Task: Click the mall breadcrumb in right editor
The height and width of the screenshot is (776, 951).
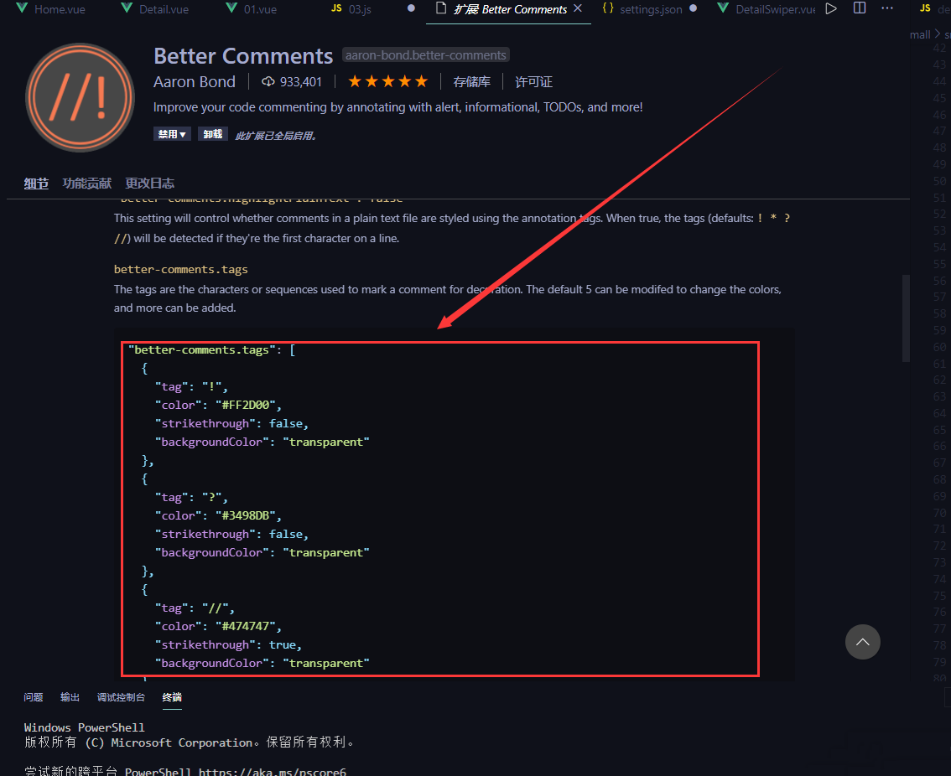Action: pos(920,34)
